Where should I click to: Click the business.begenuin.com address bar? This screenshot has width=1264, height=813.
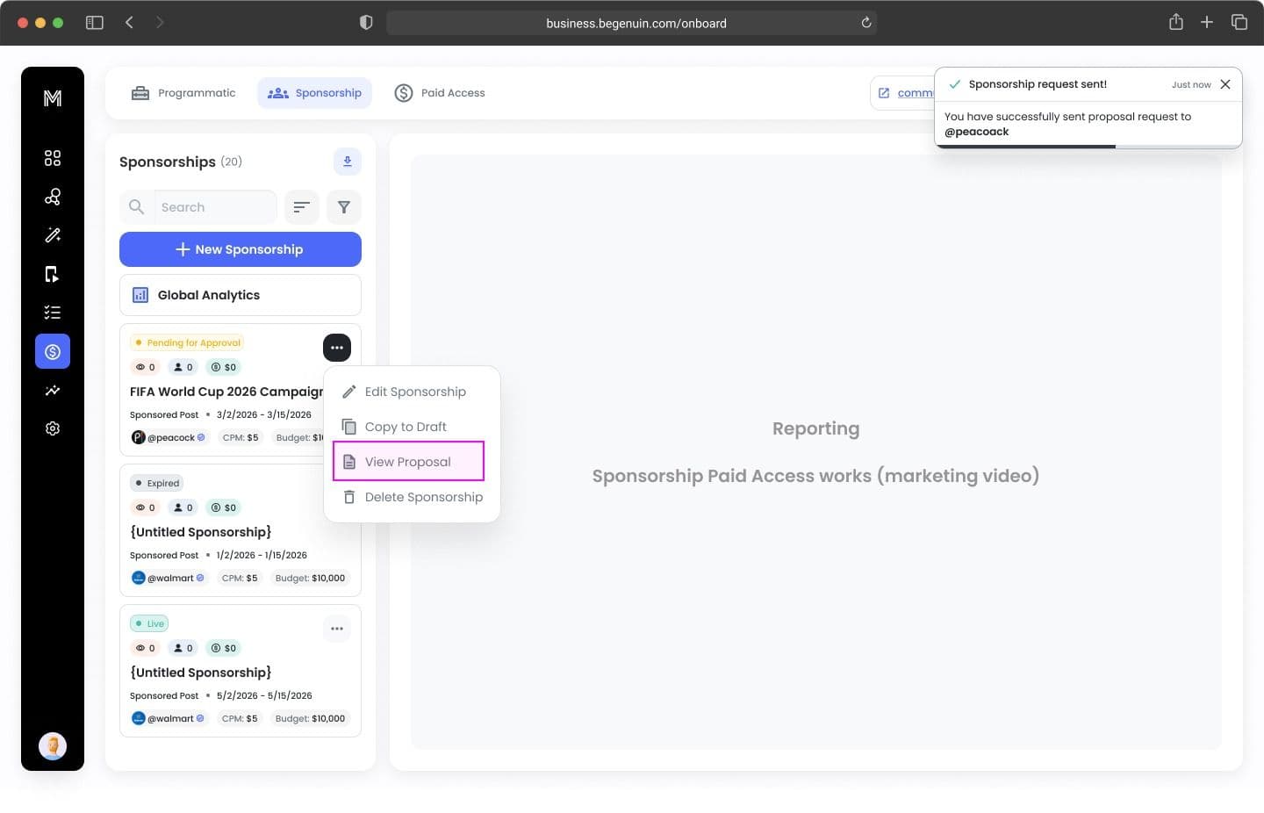pyautogui.click(x=632, y=23)
